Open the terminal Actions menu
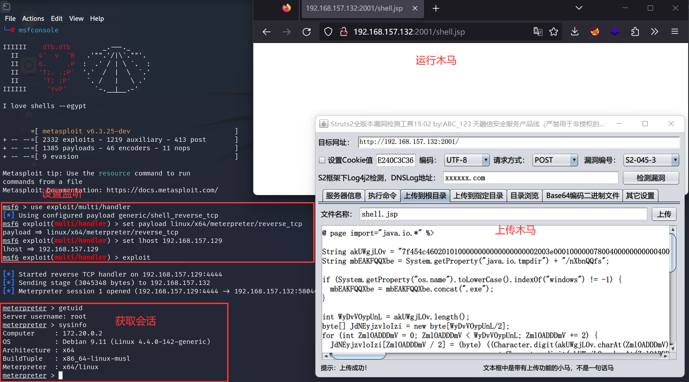The width and height of the screenshot is (689, 382). [33, 19]
